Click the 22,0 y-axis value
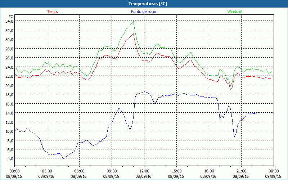This screenshot has width=288, height=180. (9, 76)
